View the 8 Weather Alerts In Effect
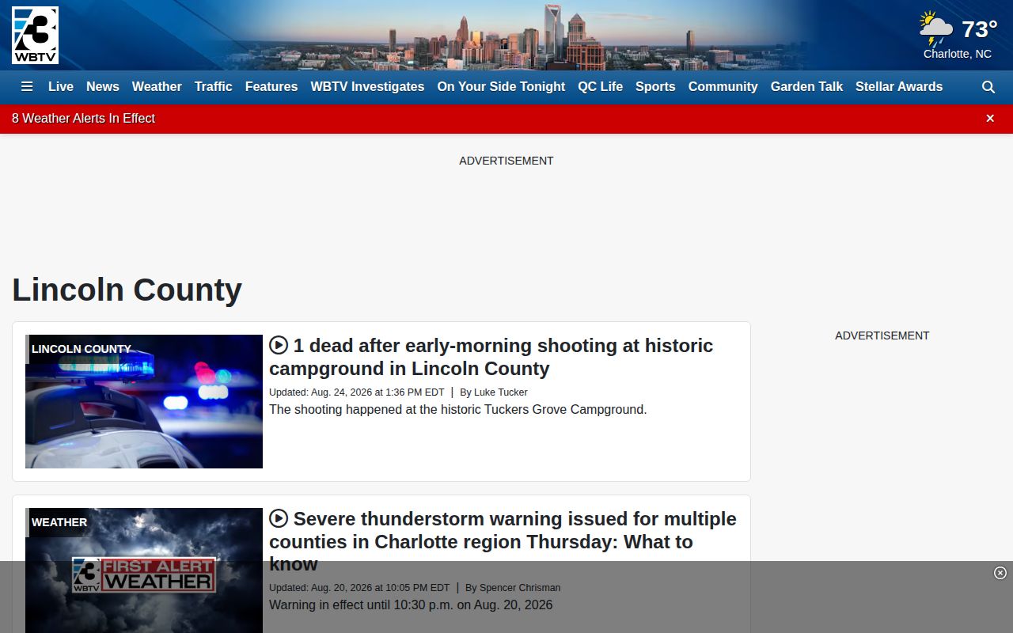The width and height of the screenshot is (1013, 633). tap(83, 119)
